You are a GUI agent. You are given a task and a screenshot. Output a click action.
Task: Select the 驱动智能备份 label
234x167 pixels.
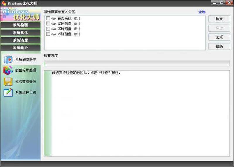coord(25,81)
